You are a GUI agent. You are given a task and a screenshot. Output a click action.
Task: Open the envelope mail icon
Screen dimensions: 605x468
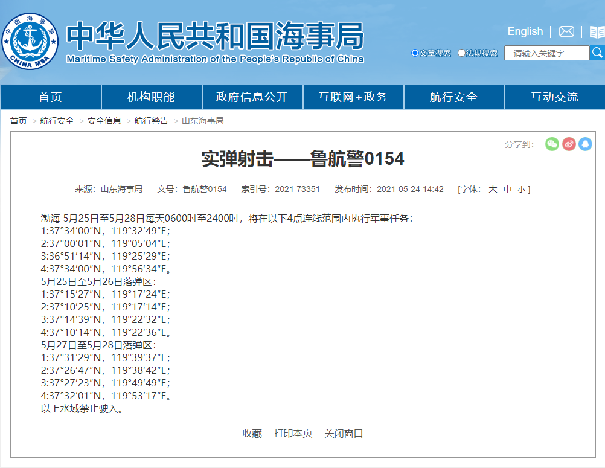(566, 31)
